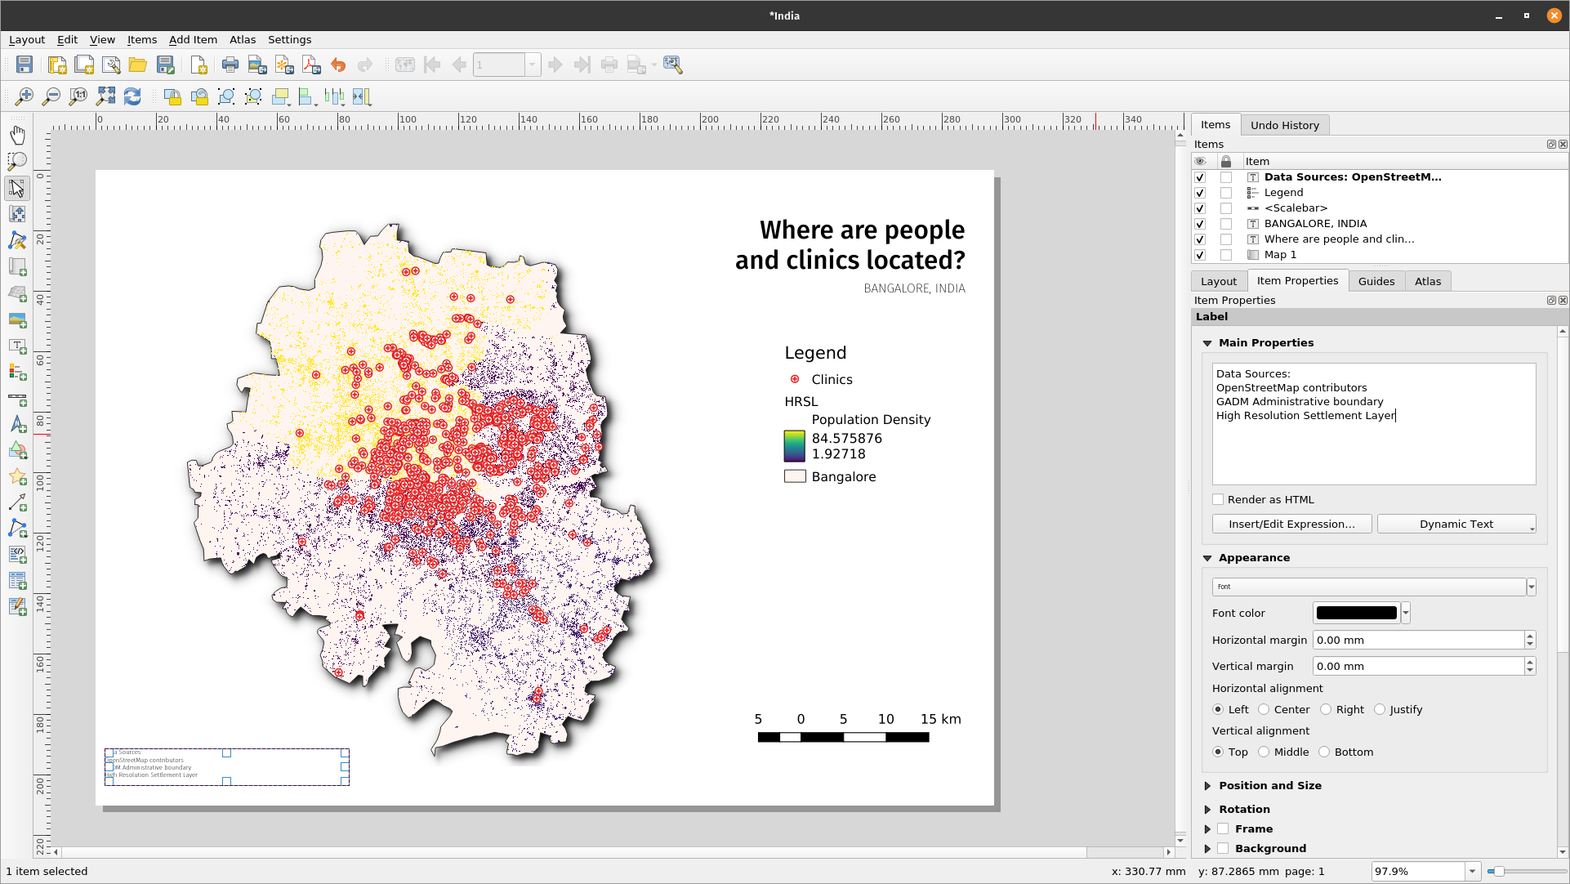Enable the Frame checkbox

(x=1223, y=828)
